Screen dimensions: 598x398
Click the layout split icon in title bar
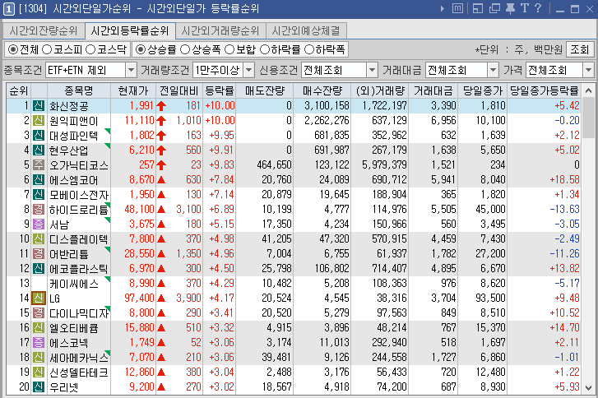(x=477, y=8)
